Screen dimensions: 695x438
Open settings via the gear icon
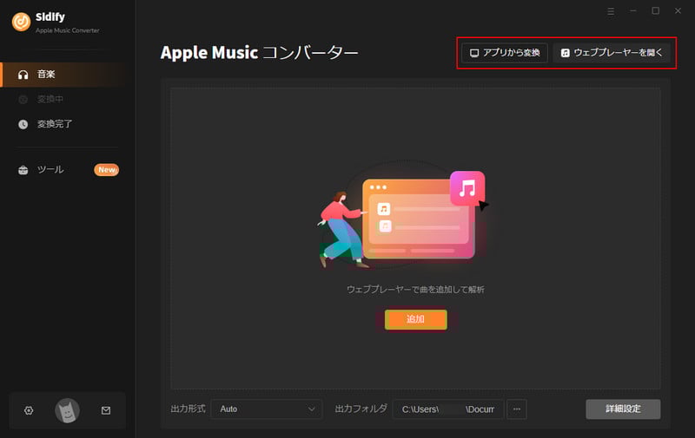pyautogui.click(x=29, y=410)
